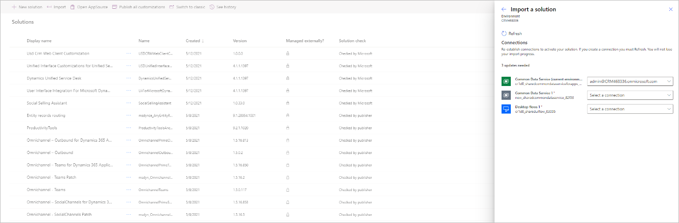Click version 9.1.20054.1001 cell
This screenshot has width=679, height=223.
[x=244, y=115]
